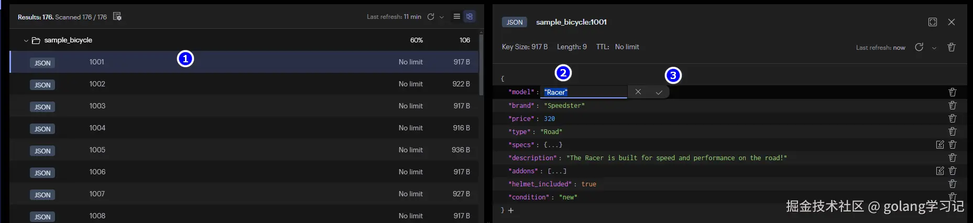This screenshot has height=223, width=973.
Task: Edit the model value input field
Action: pos(584,92)
